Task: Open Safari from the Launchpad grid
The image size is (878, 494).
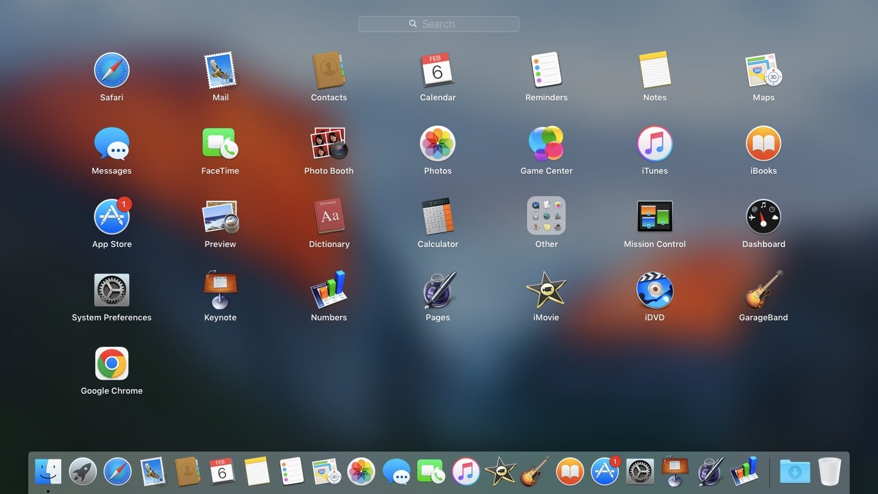Action: point(112,70)
